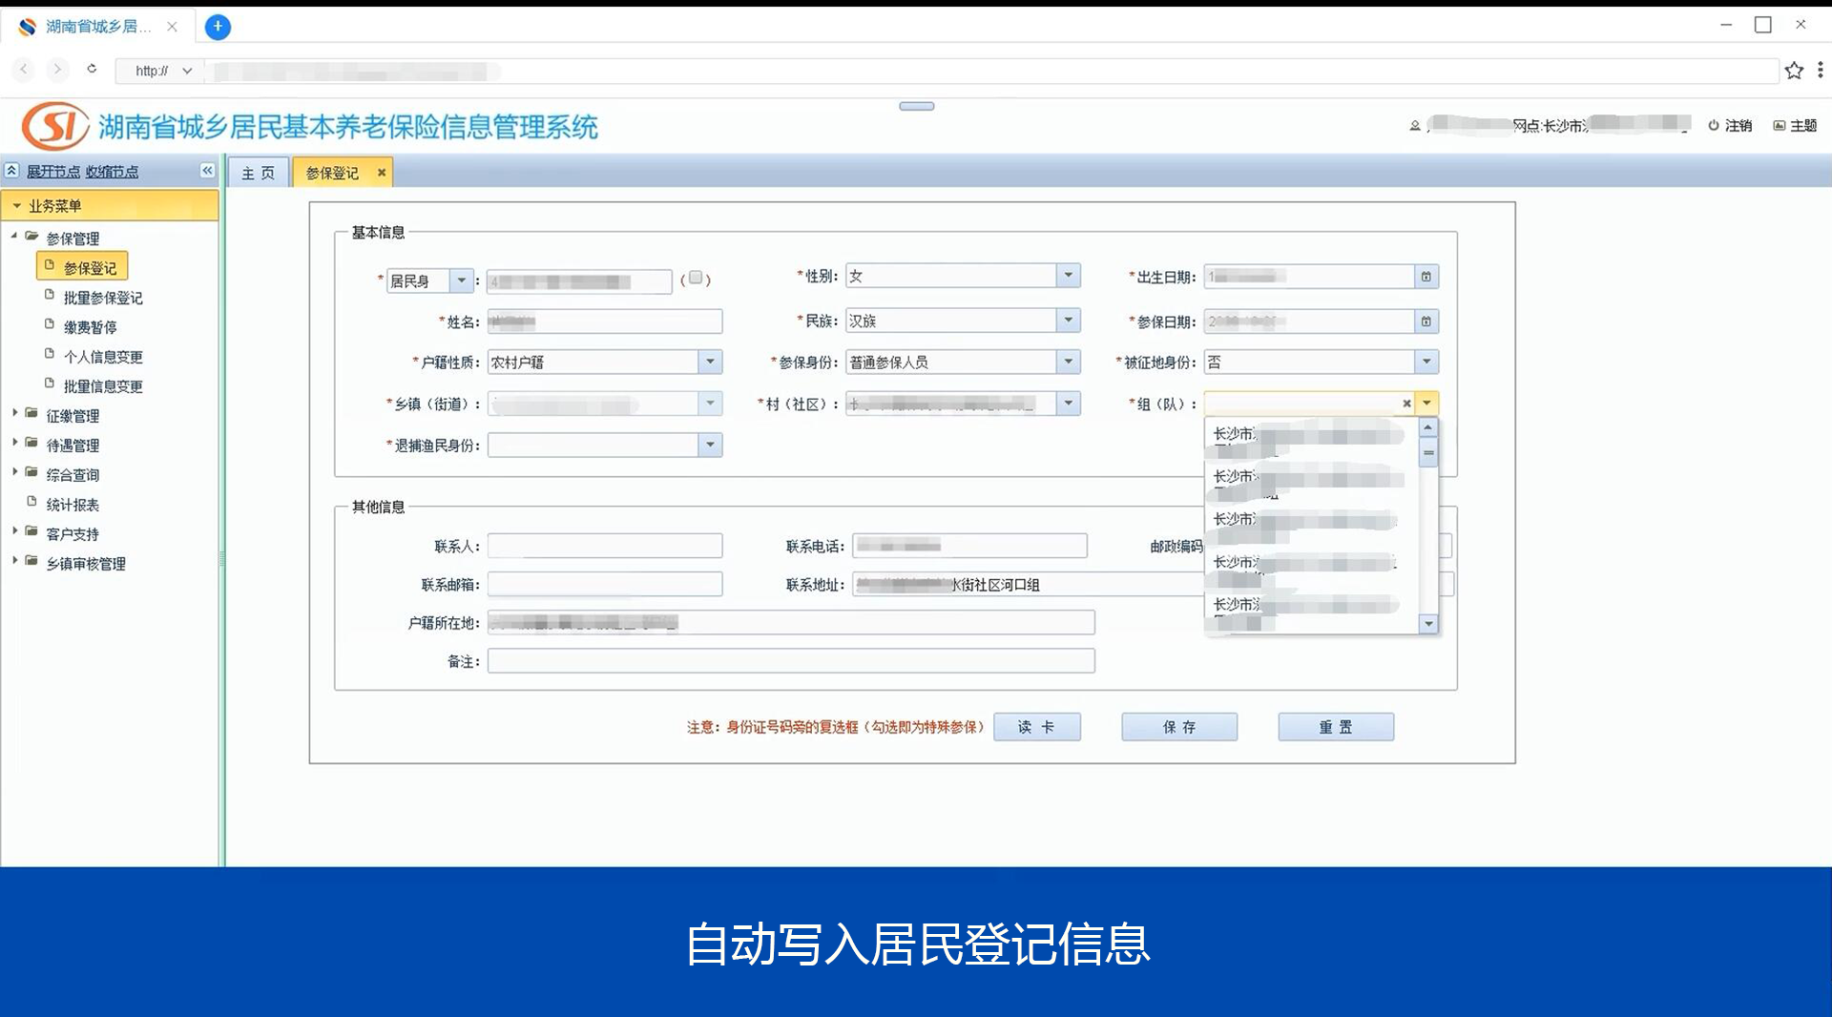Open the calendar picker for 参保日期
The image size is (1832, 1017).
1426,322
